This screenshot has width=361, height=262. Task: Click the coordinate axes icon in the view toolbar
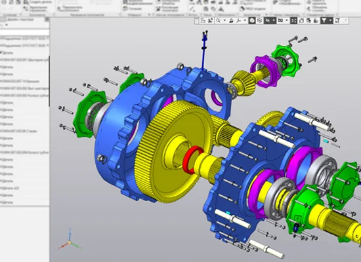tap(239, 21)
